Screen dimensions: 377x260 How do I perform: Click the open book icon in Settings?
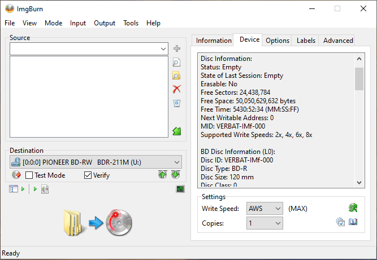(353, 222)
